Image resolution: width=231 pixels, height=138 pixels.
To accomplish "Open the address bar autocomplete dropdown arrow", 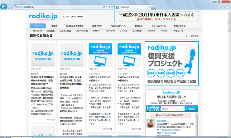I will [x=106, y=7].
